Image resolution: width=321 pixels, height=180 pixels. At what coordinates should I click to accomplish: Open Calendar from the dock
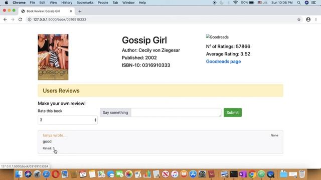[83, 174]
